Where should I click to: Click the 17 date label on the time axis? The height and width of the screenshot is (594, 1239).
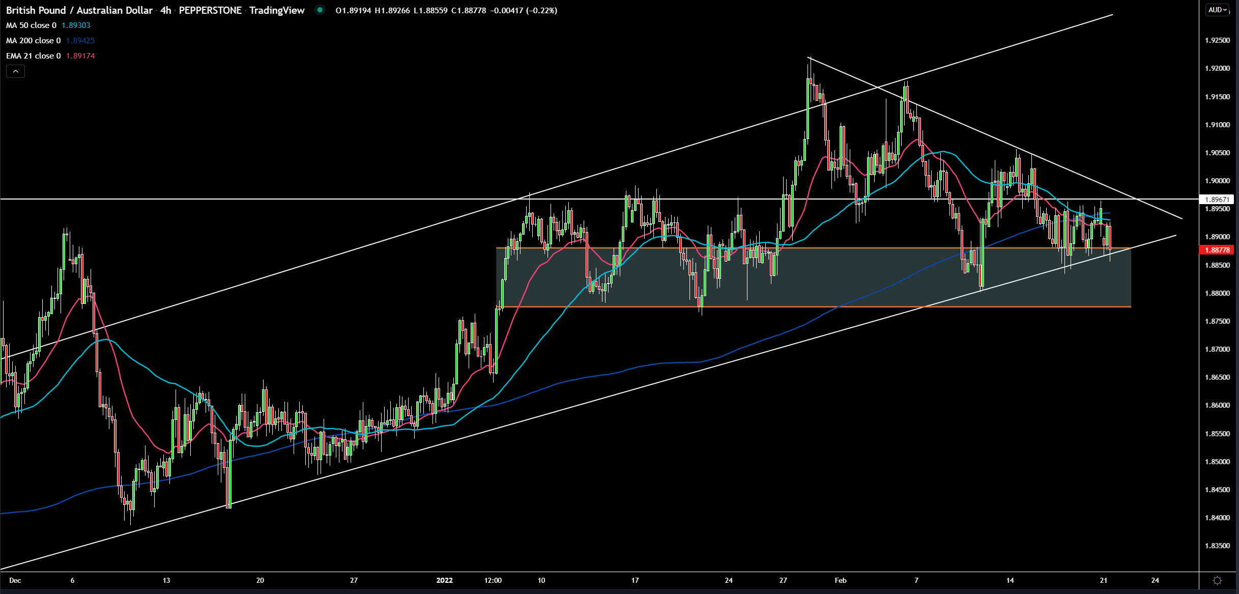635,580
